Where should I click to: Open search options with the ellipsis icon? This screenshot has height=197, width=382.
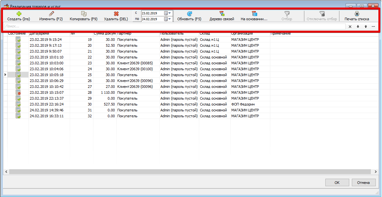coord(373,26)
